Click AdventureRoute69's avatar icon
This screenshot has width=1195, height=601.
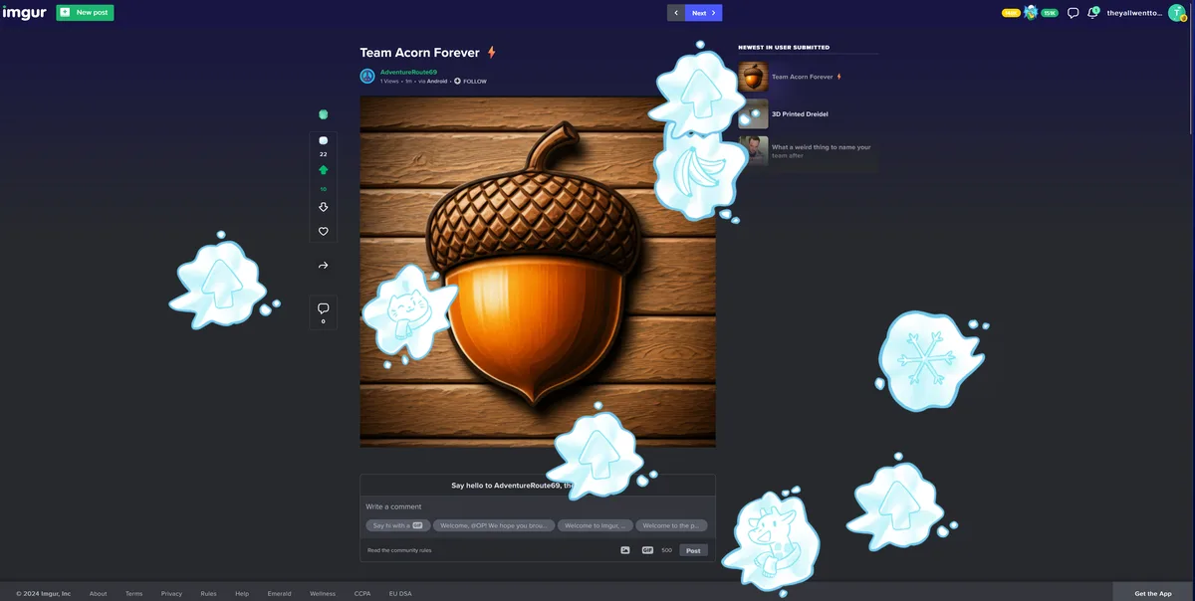[367, 76]
